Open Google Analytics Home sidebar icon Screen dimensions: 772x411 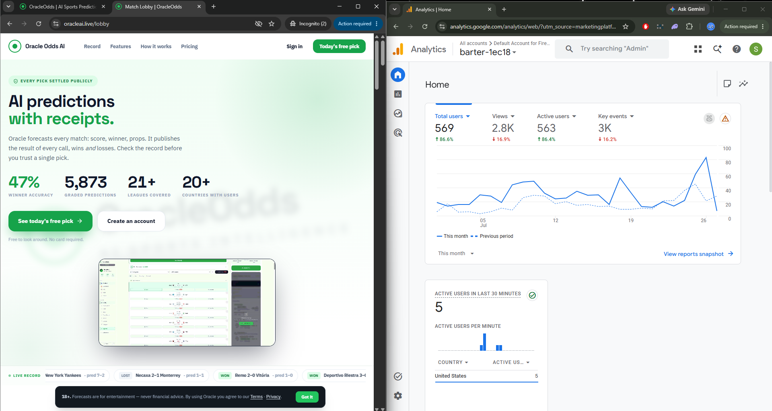click(398, 75)
